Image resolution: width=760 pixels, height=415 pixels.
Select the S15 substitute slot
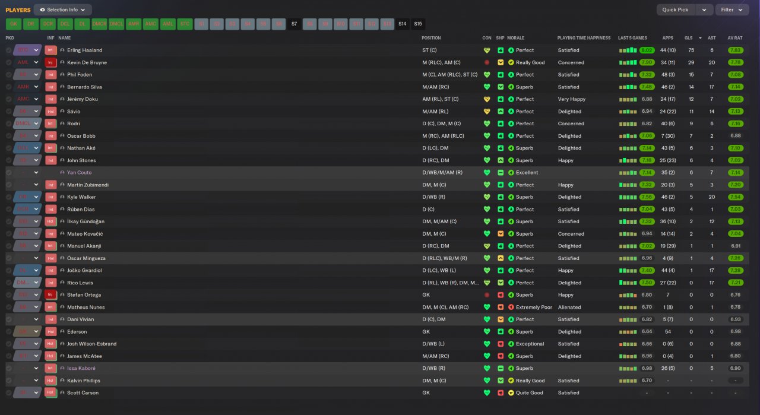click(418, 24)
